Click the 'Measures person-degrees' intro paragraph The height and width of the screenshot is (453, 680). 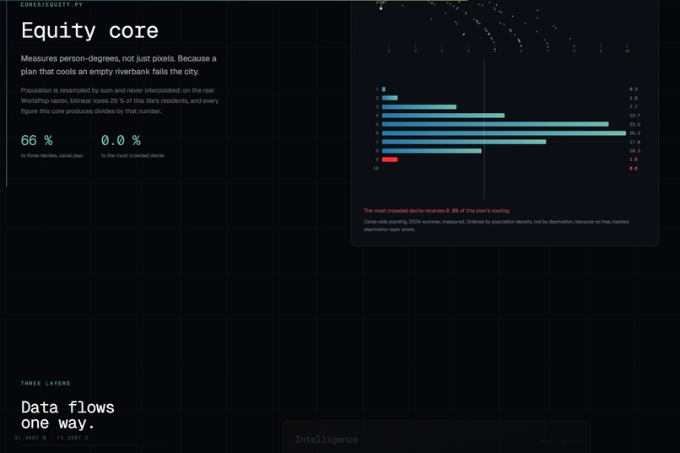coord(118,65)
